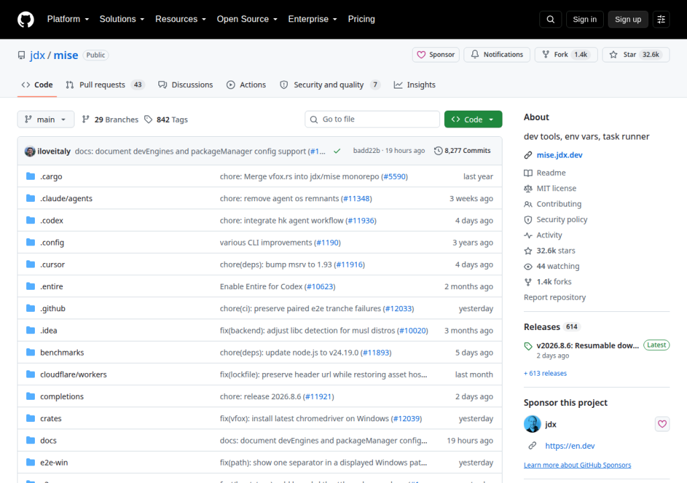Open the 29 Branches link

pyautogui.click(x=110, y=119)
